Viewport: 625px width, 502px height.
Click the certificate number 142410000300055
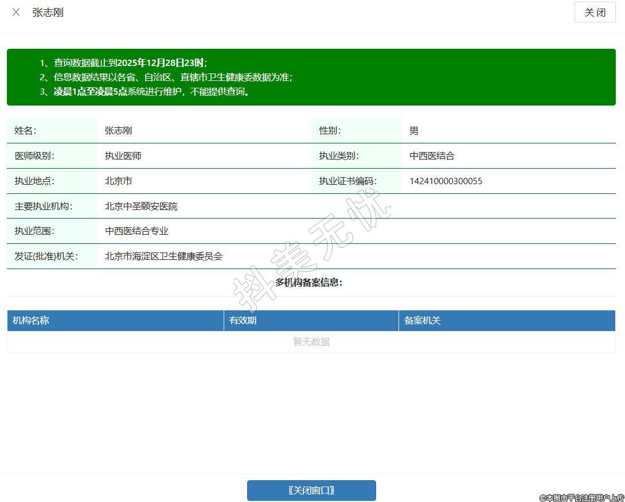click(x=446, y=181)
